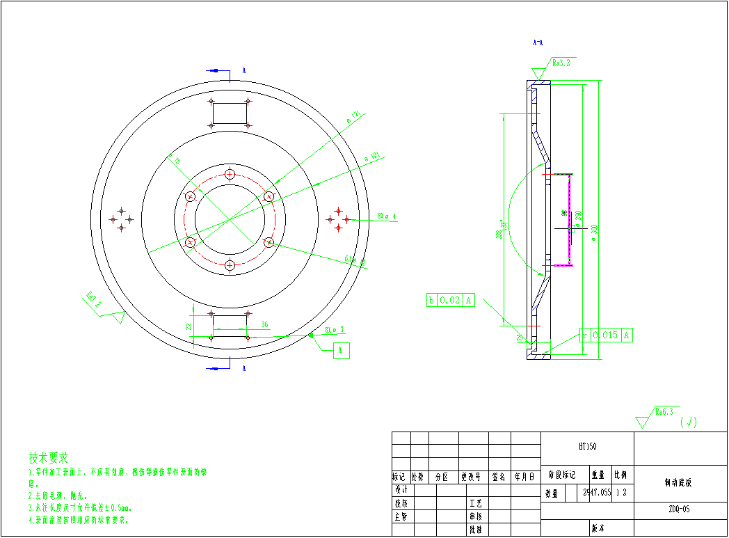Select the 0.02 geometric tolerance frame
This screenshot has height=538, width=729.
451,300
